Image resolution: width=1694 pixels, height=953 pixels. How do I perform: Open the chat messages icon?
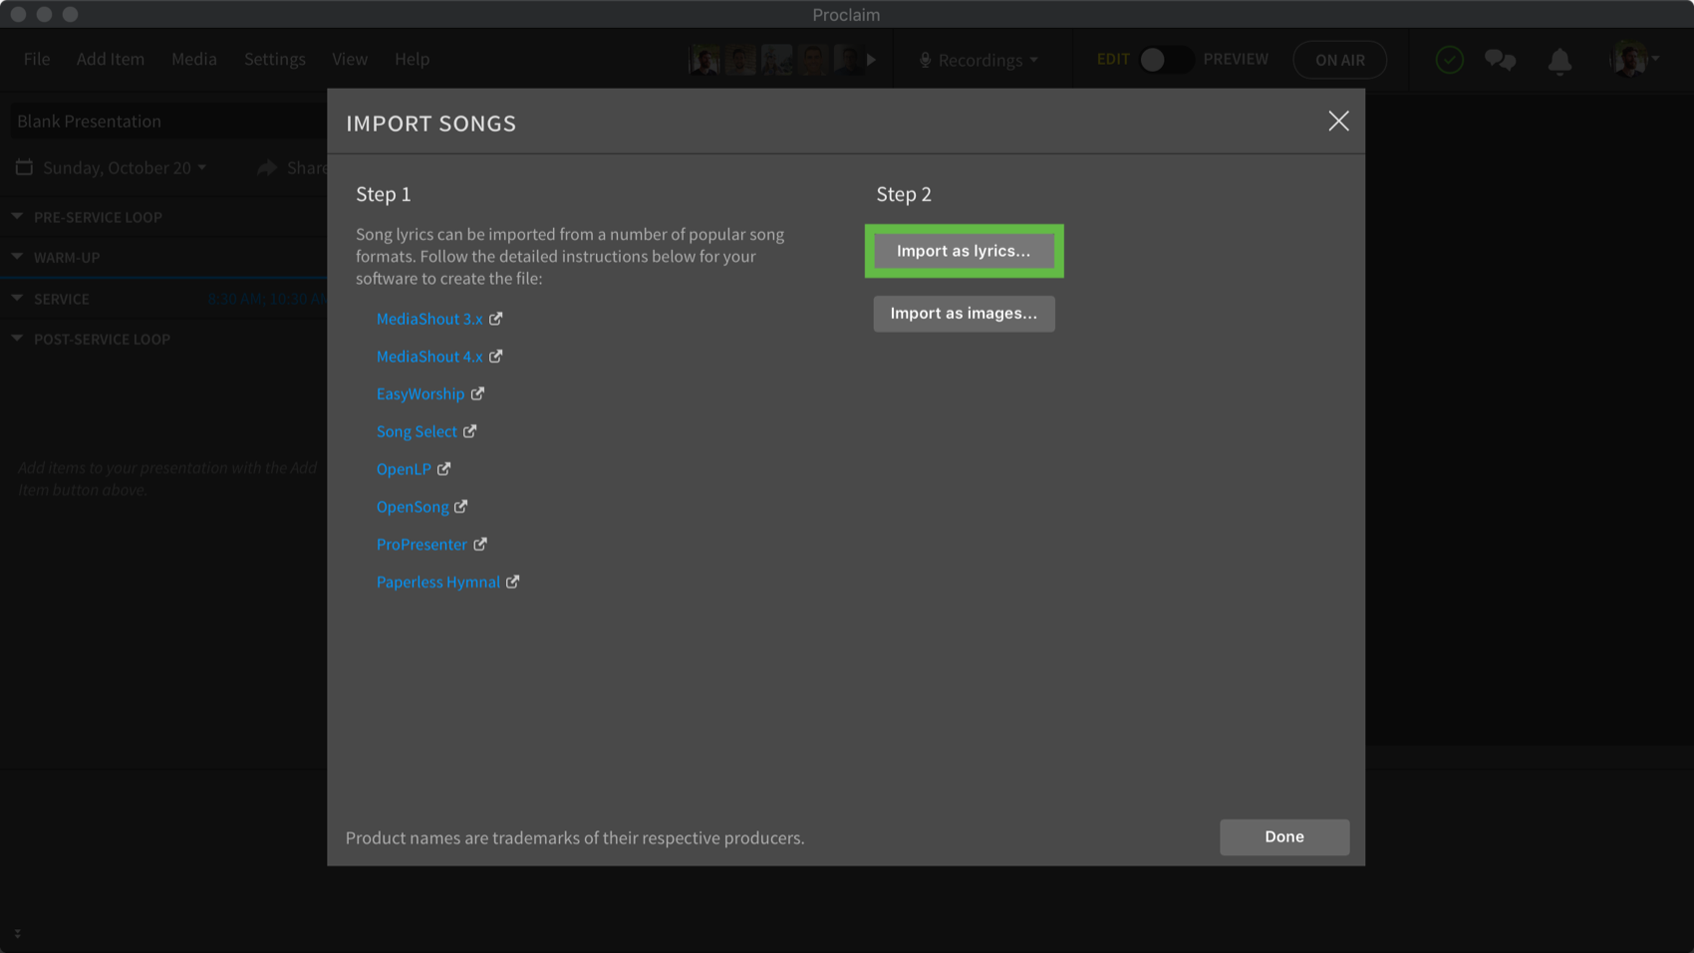tap(1500, 60)
